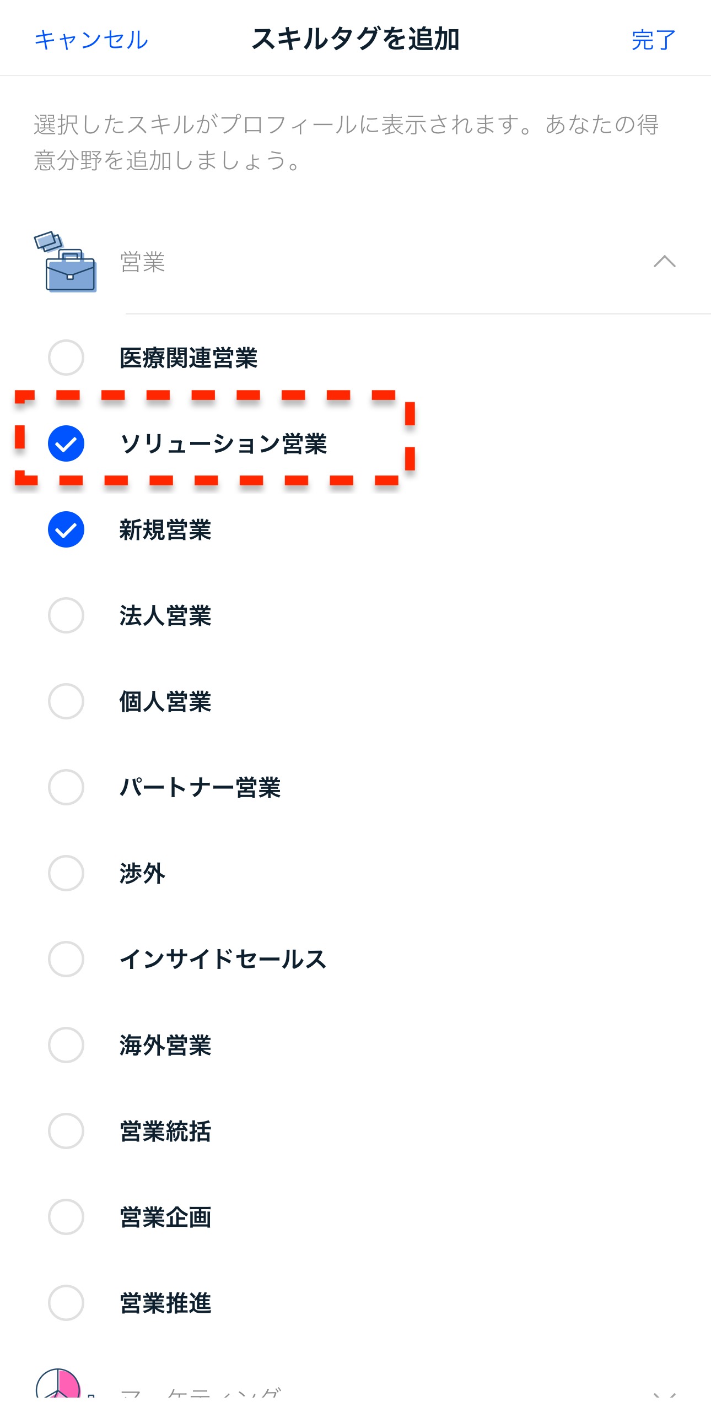Tick the パートナー営業 checkbox
The width and height of the screenshot is (711, 1413).
click(66, 787)
